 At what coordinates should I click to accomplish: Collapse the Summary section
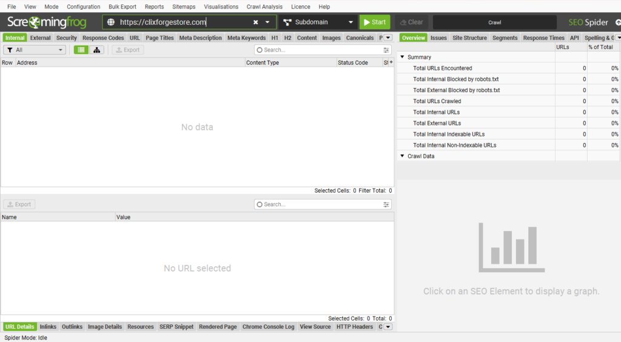403,57
